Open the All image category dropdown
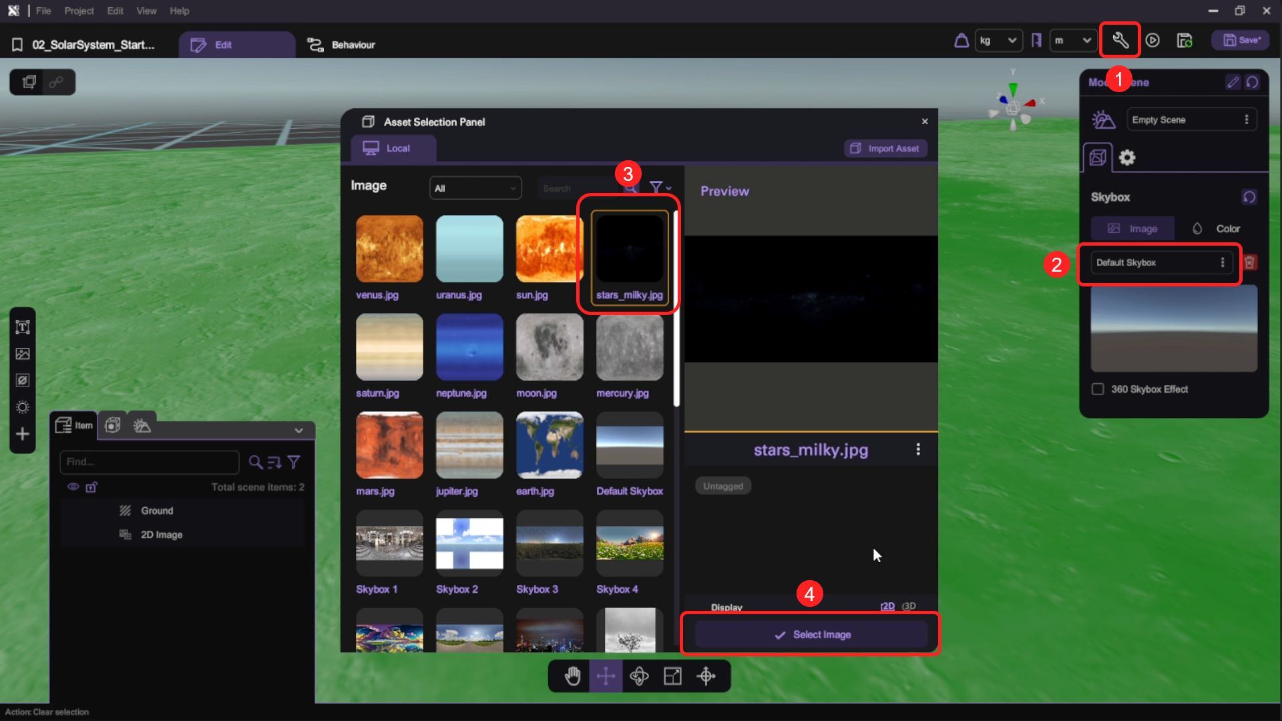The width and height of the screenshot is (1282, 721). (475, 188)
